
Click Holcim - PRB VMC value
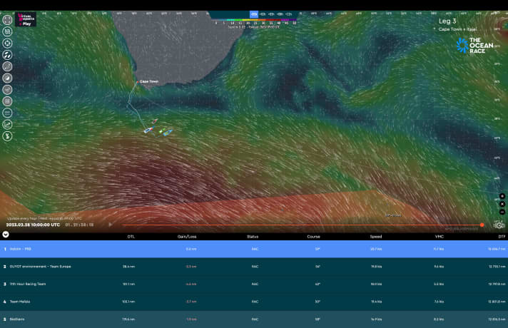tap(439, 249)
